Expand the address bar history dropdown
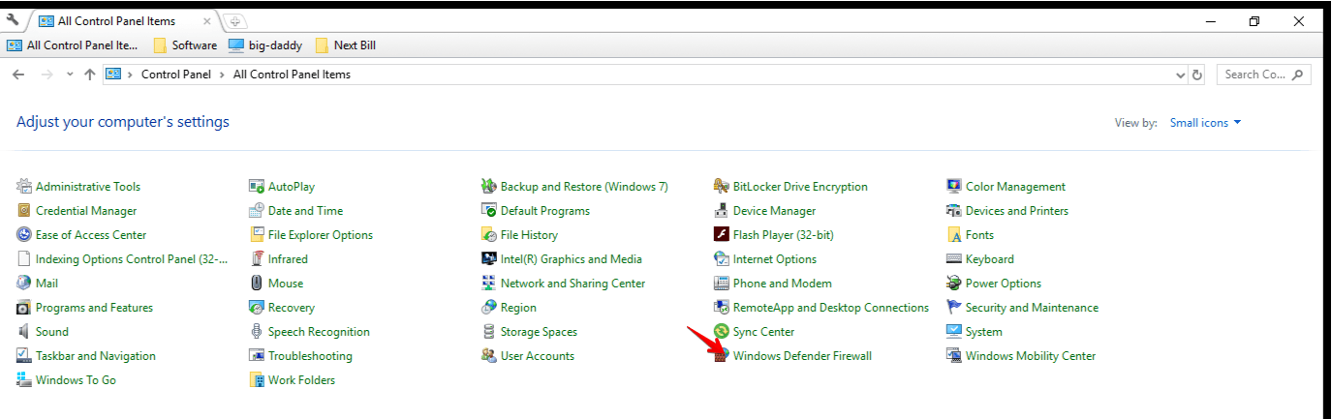This screenshot has width=1332, height=419. [x=1180, y=75]
